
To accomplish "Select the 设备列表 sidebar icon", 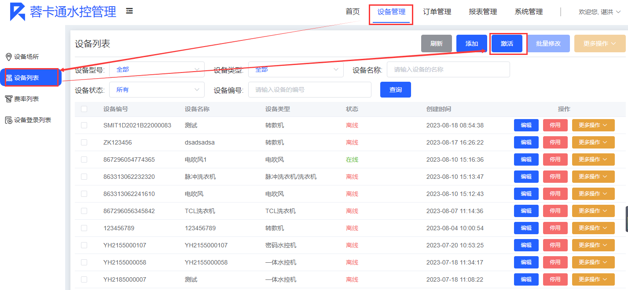I will pyautogui.click(x=9, y=78).
